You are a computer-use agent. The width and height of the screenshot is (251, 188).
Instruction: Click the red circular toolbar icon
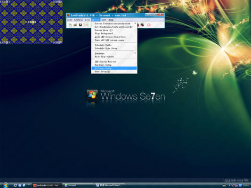coord(149,25)
